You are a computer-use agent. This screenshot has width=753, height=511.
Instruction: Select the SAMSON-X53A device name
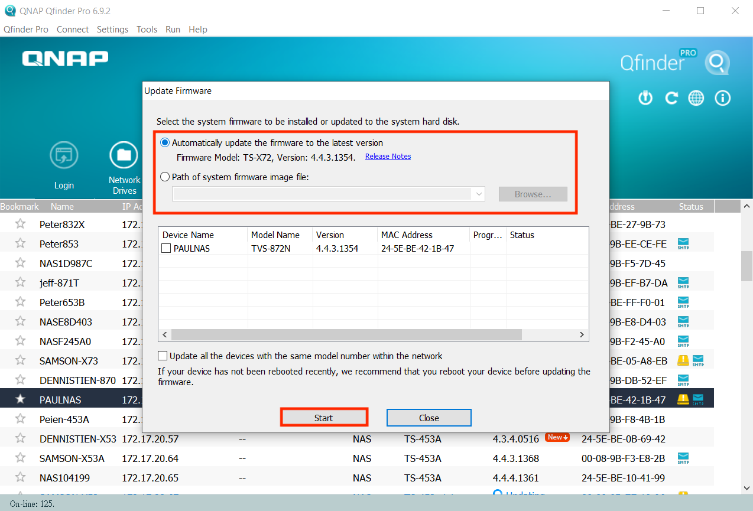point(72,458)
